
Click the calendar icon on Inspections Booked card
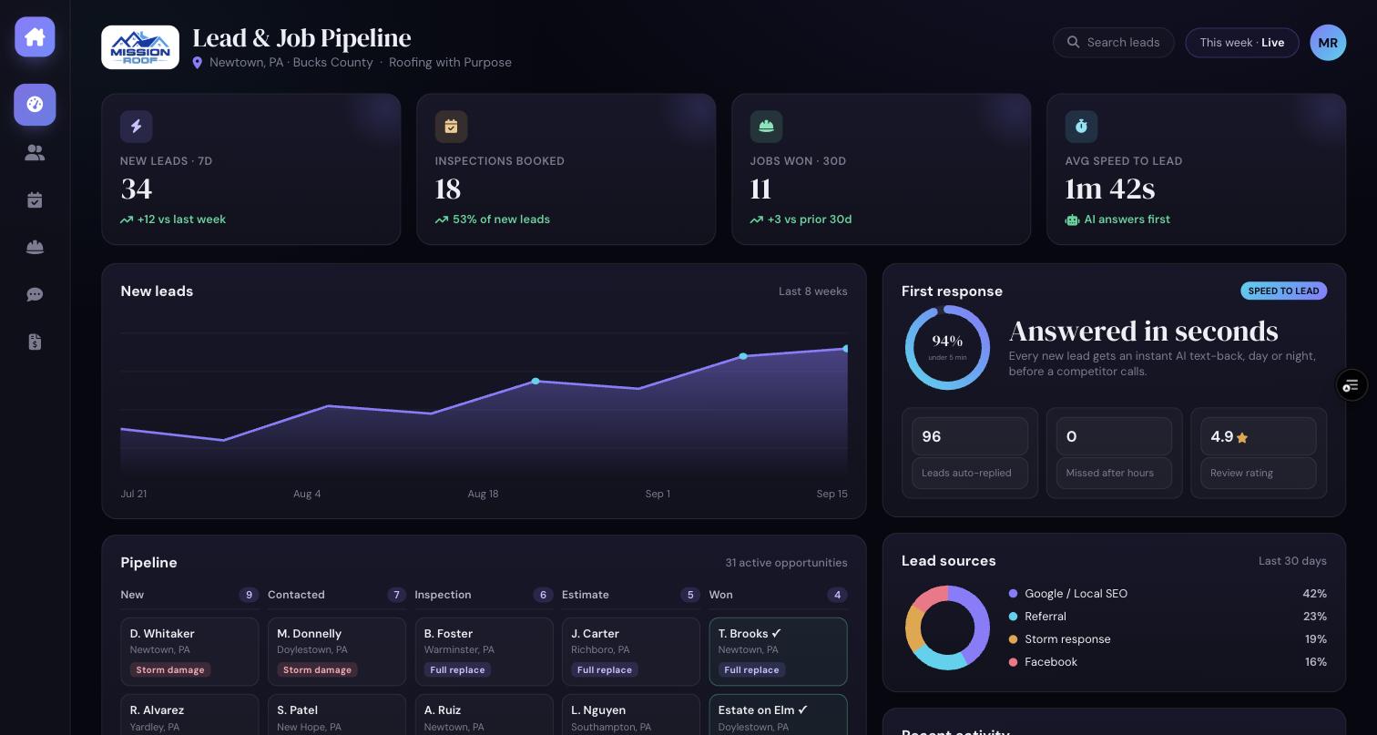pos(451,127)
